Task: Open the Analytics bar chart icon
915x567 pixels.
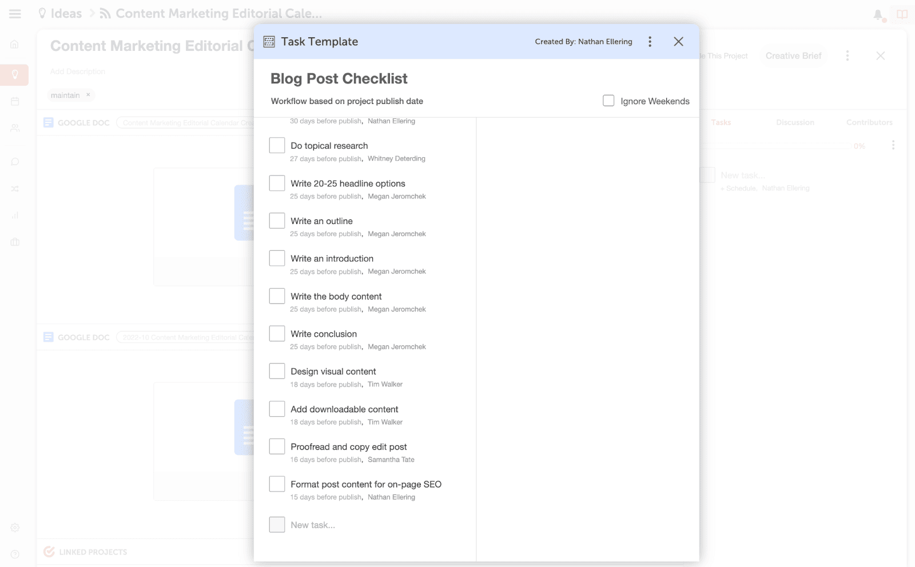Action: (x=14, y=215)
